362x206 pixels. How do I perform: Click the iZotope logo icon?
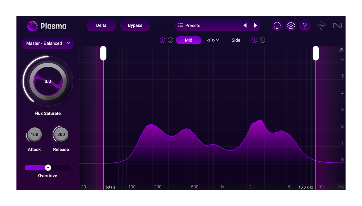click(321, 25)
